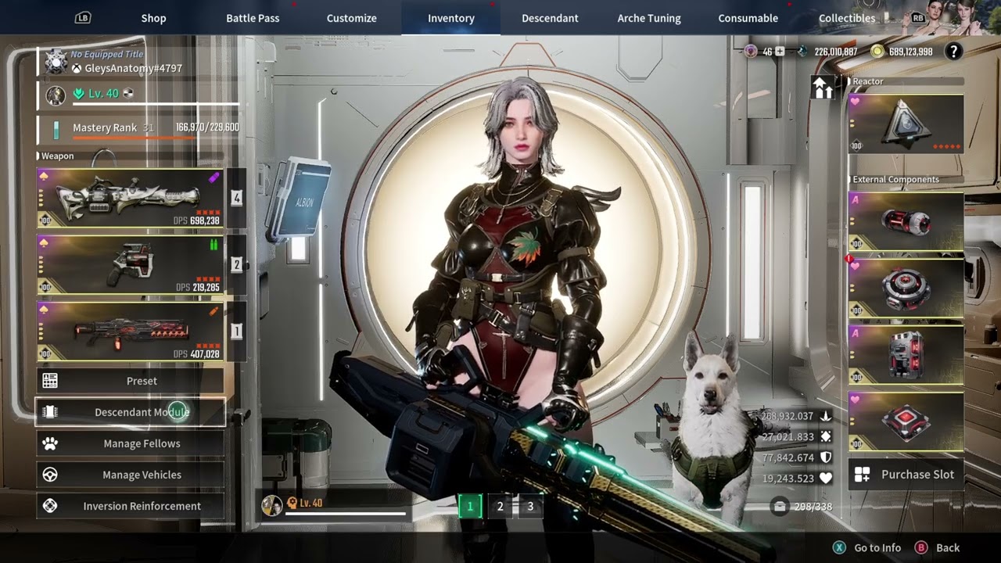Open the Customize tab

[x=352, y=18]
